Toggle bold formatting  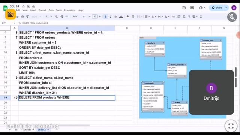(105, 16)
